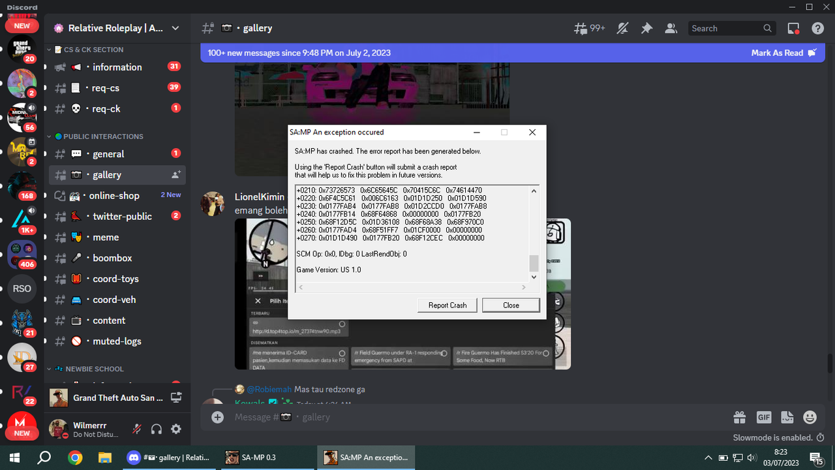Open the boombox channel

(x=117, y=258)
